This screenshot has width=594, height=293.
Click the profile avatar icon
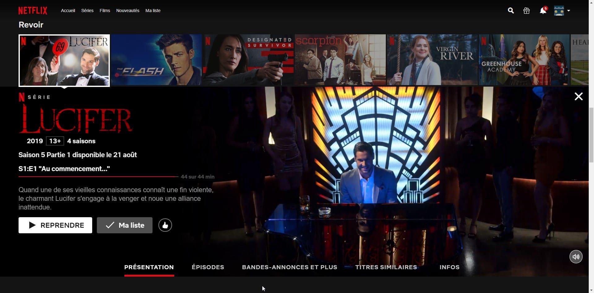(559, 11)
